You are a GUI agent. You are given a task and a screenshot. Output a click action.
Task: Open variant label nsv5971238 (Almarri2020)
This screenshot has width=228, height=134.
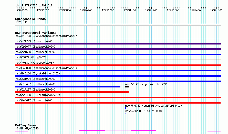tap(144, 111)
